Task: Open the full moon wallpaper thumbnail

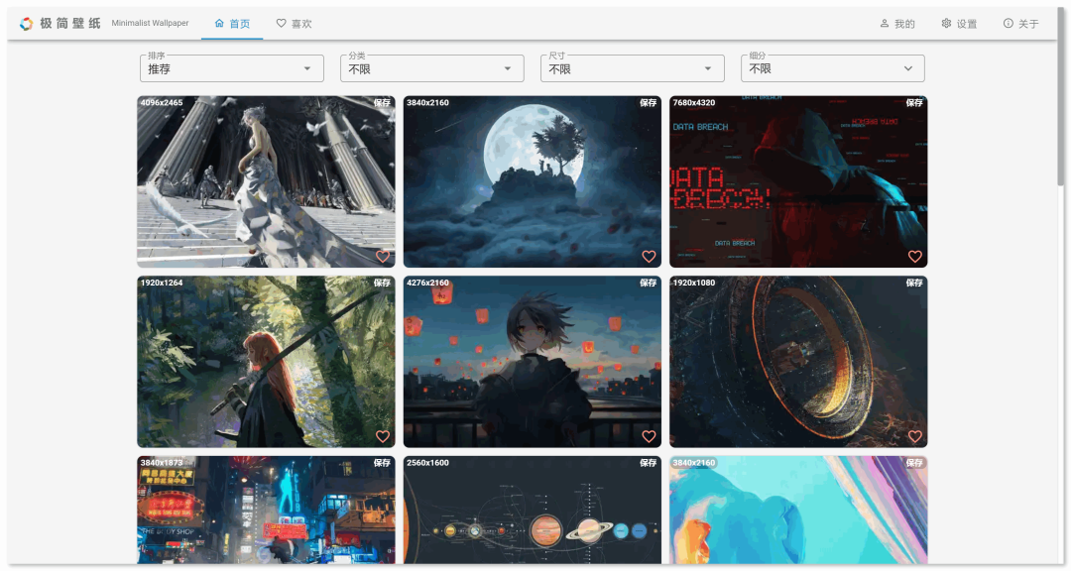Action: [x=533, y=181]
